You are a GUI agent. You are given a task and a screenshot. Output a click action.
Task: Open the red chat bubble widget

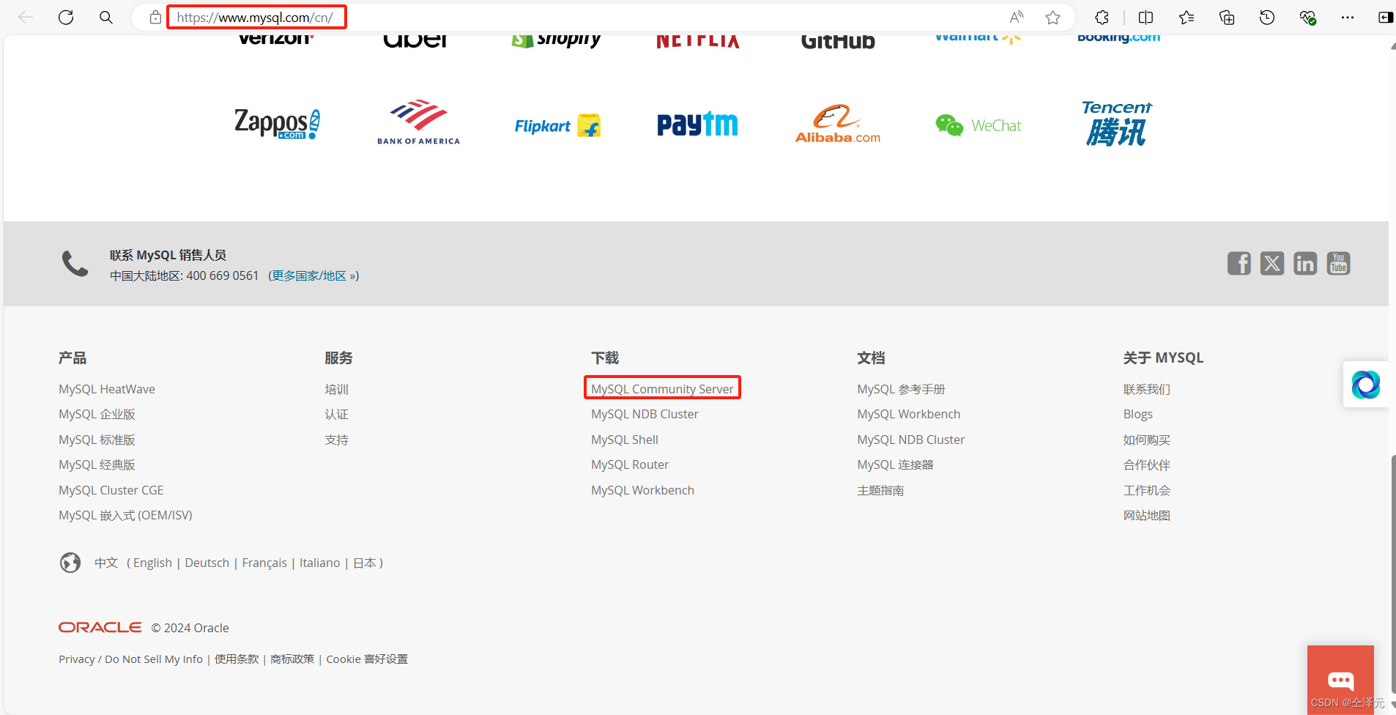coord(1340,680)
